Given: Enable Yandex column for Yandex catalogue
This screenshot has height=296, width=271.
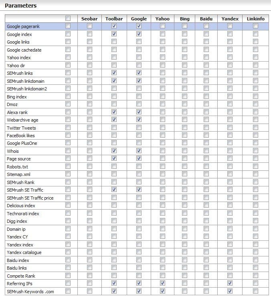Looking at the screenshot, I should 230,252.
